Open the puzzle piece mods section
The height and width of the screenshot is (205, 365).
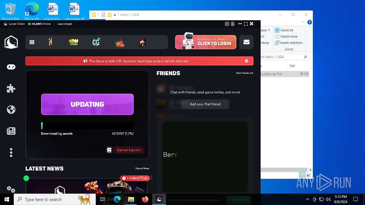[11, 88]
